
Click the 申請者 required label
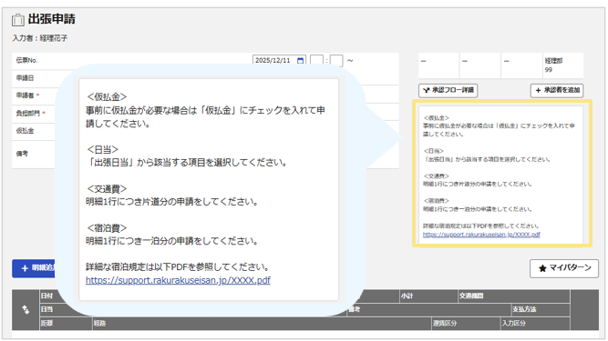tap(27, 95)
